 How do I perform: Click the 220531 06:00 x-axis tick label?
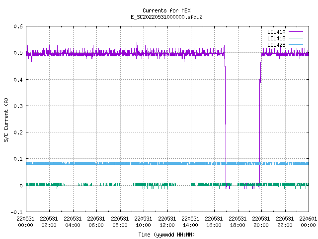[x=96, y=222]
